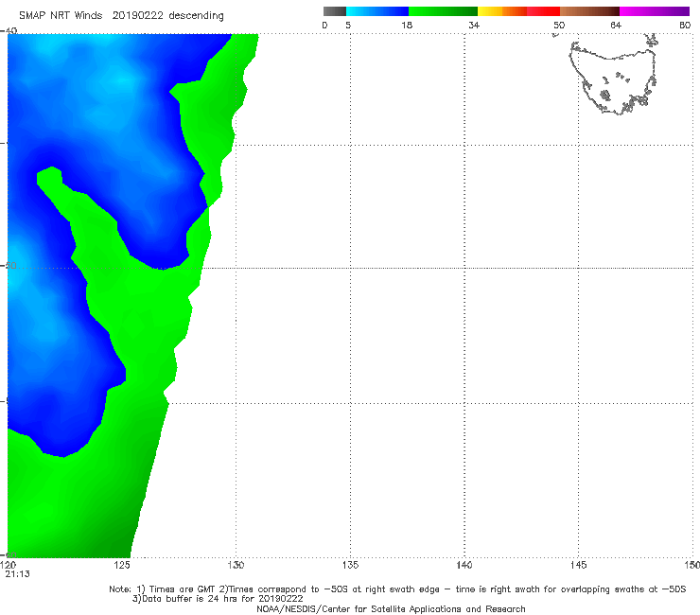Image resolution: width=700 pixels, height=615 pixels.
Task: Click the 'Note: 1) Times are GMT' line
Action: point(397,589)
